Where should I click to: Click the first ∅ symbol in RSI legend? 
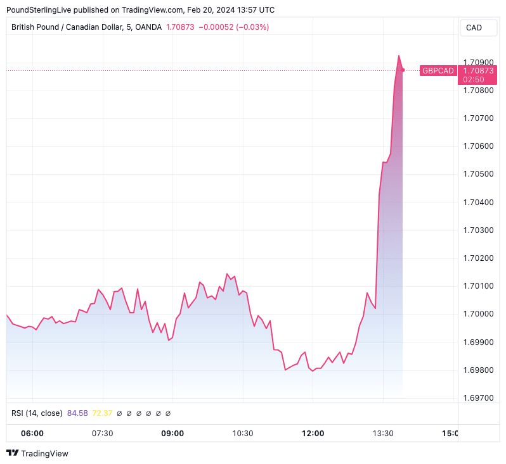click(x=119, y=413)
